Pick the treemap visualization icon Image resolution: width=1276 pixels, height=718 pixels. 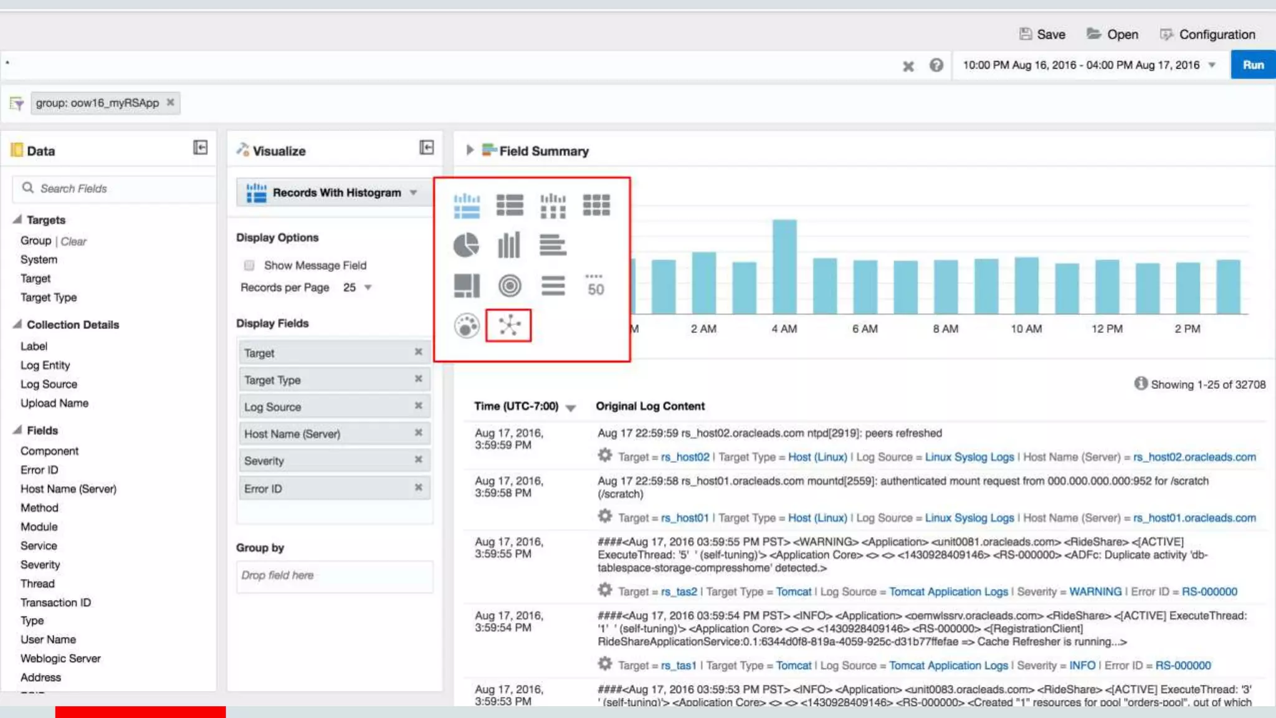(x=466, y=286)
